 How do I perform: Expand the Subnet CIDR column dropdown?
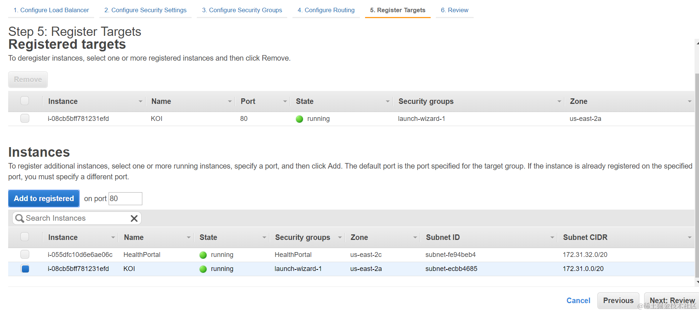689,237
